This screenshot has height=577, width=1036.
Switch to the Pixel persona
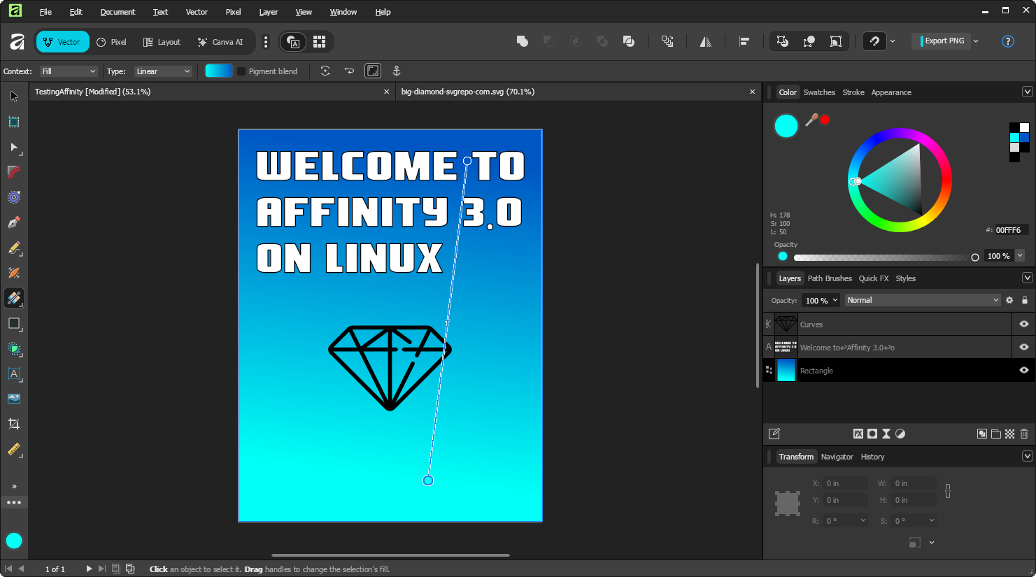111,41
